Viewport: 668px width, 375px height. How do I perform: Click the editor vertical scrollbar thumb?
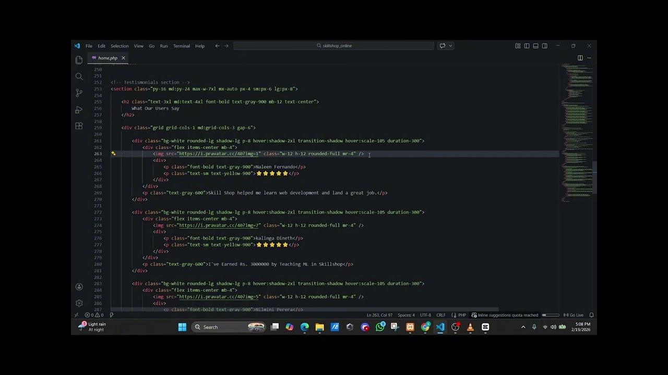pos(594,177)
